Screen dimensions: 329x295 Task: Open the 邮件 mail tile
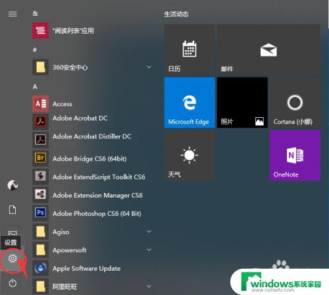coord(268,49)
